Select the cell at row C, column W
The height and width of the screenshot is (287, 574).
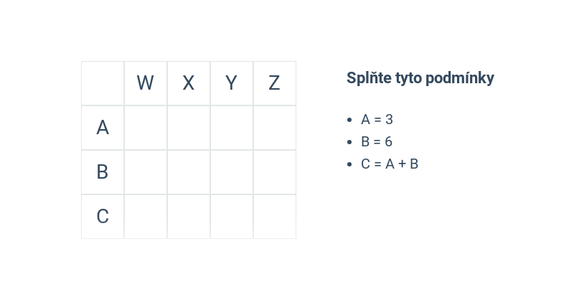pos(146,217)
